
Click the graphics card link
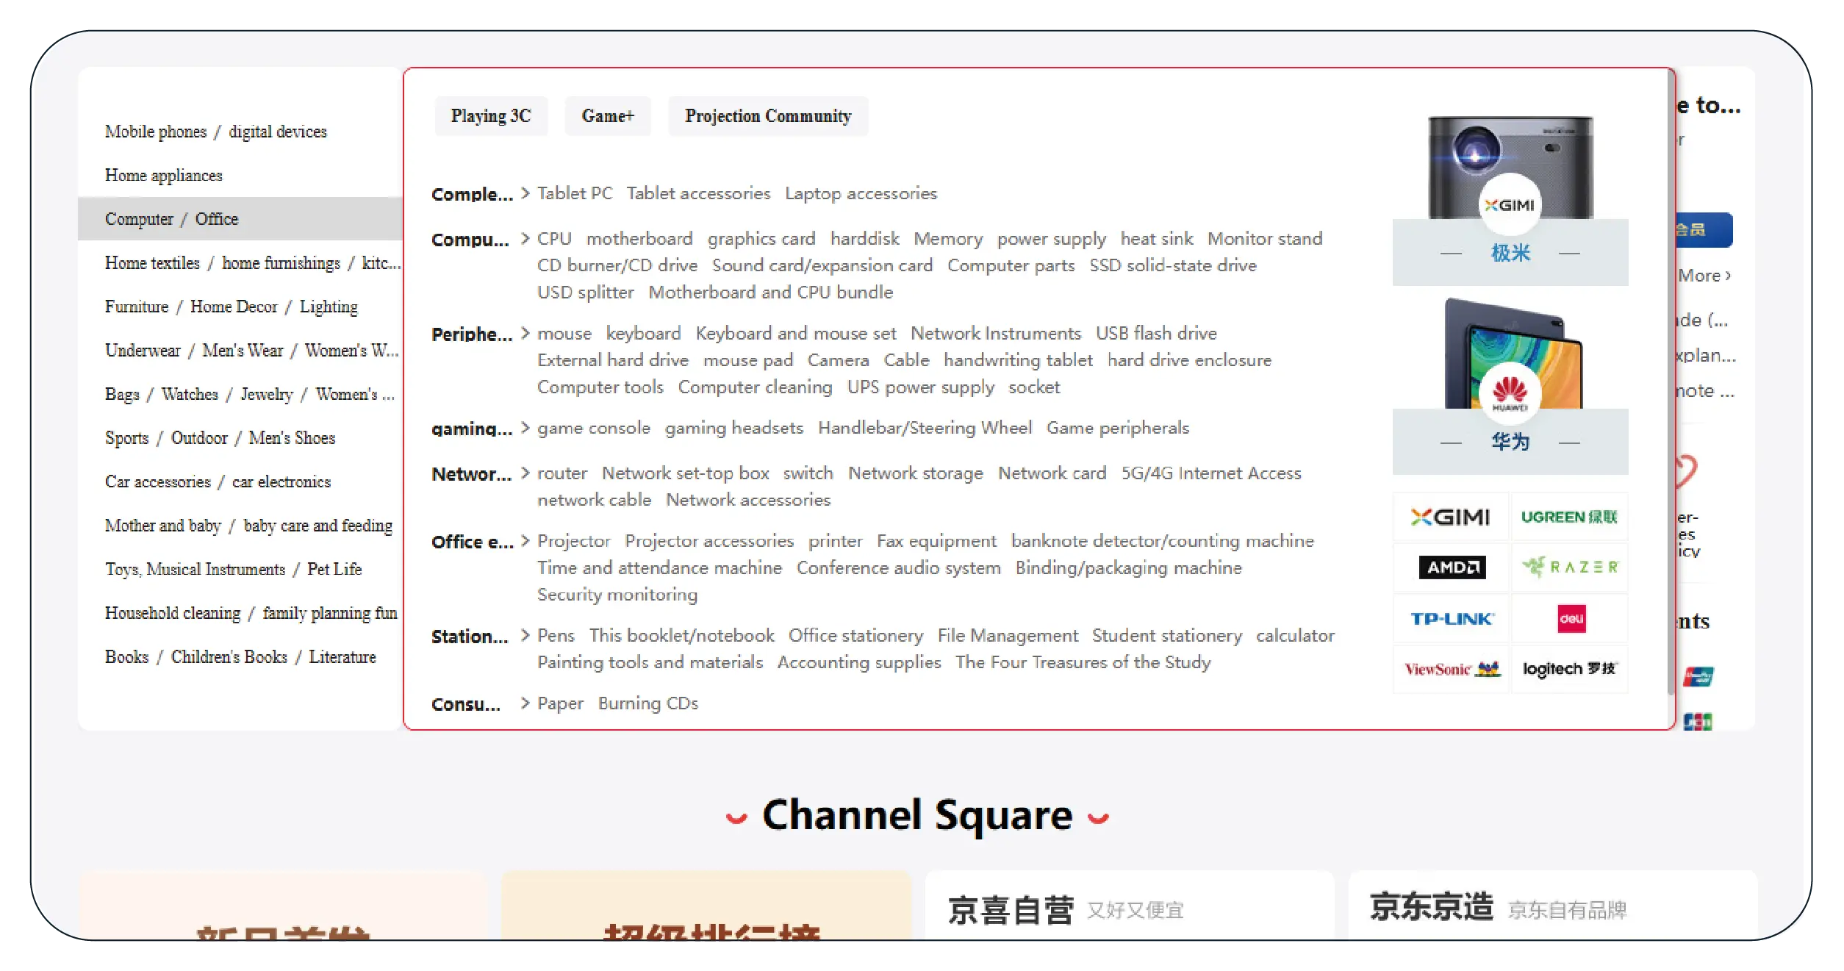click(761, 239)
